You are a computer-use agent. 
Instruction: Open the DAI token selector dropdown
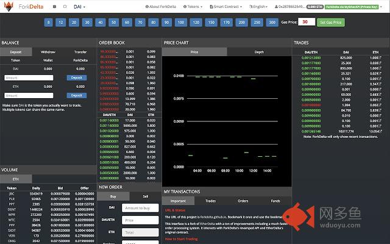pos(79,7)
